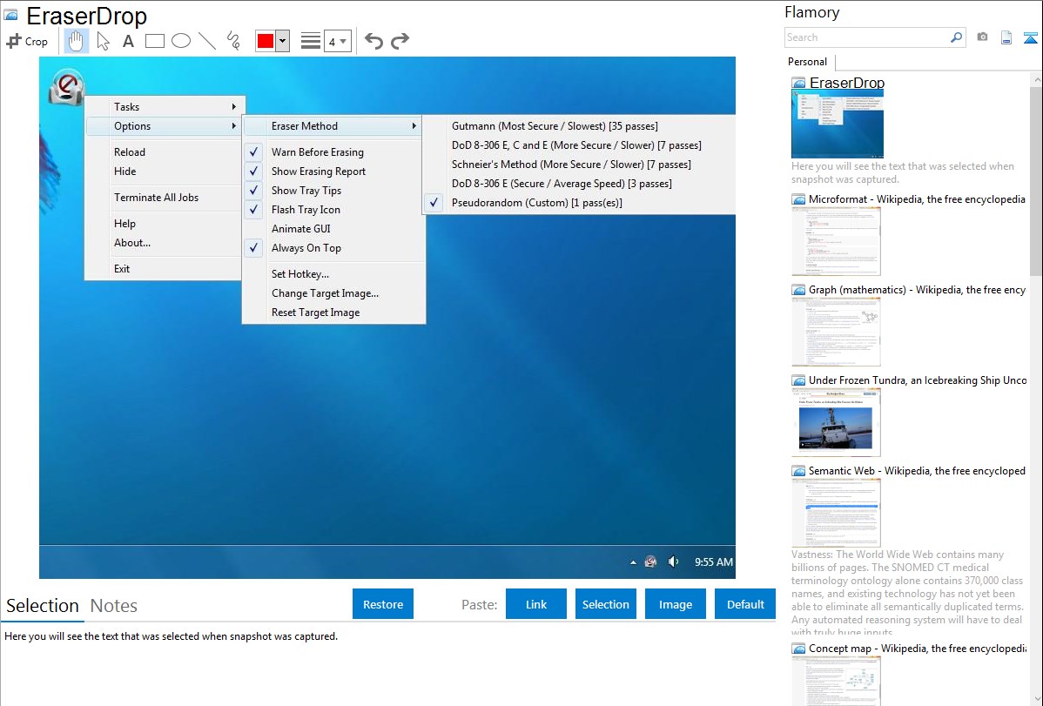Open the Graph (mathematics) snapshot thumbnail
This screenshot has width=1043, height=706.
coord(836,332)
